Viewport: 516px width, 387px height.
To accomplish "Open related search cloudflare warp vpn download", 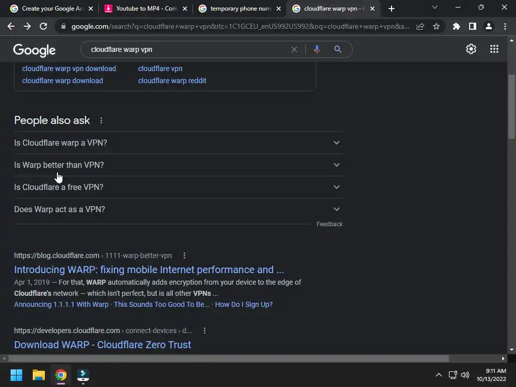I will [x=69, y=69].
